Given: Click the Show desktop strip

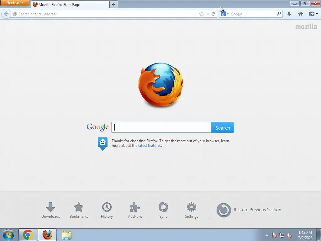Looking at the screenshot, I should point(319,235).
